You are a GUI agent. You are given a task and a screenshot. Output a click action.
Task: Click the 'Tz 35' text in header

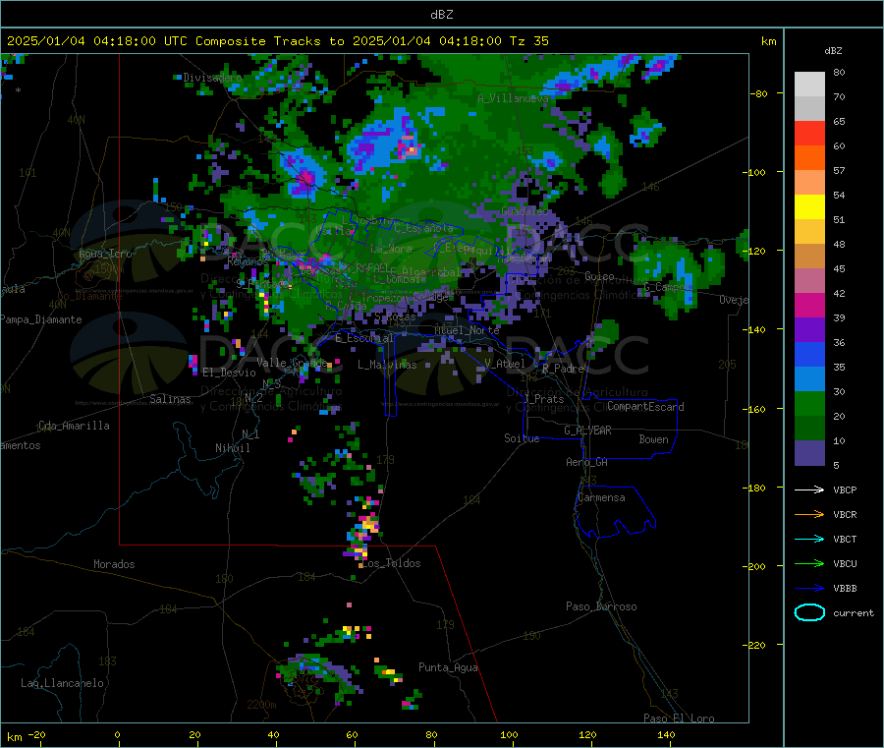[x=529, y=41]
